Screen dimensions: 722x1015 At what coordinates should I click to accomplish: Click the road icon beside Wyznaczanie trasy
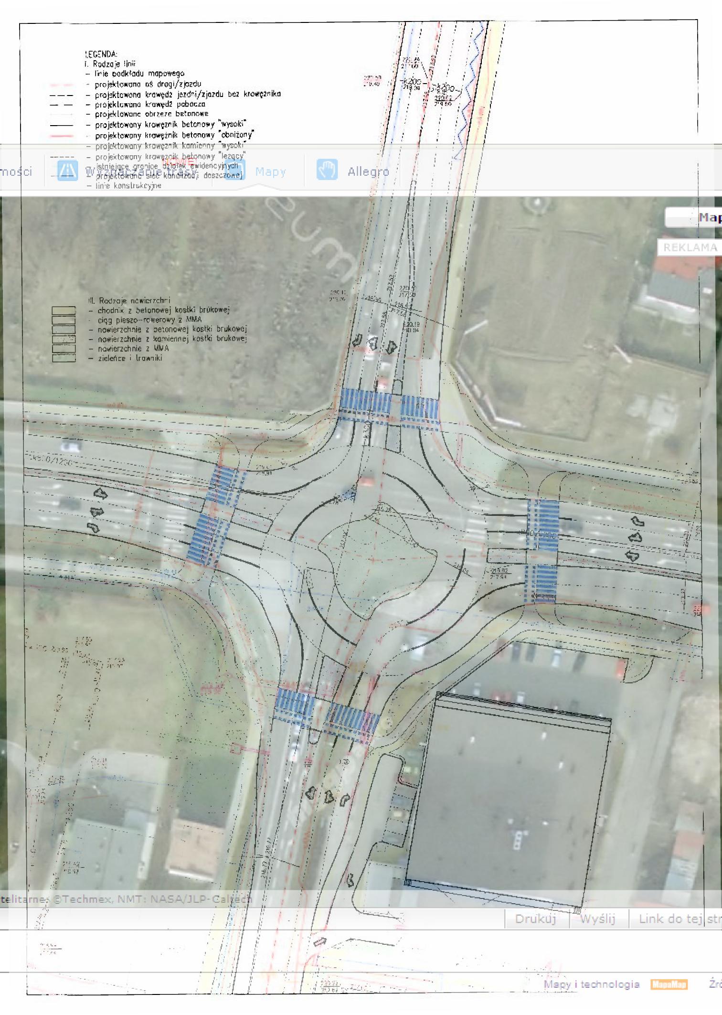point(67,171)
